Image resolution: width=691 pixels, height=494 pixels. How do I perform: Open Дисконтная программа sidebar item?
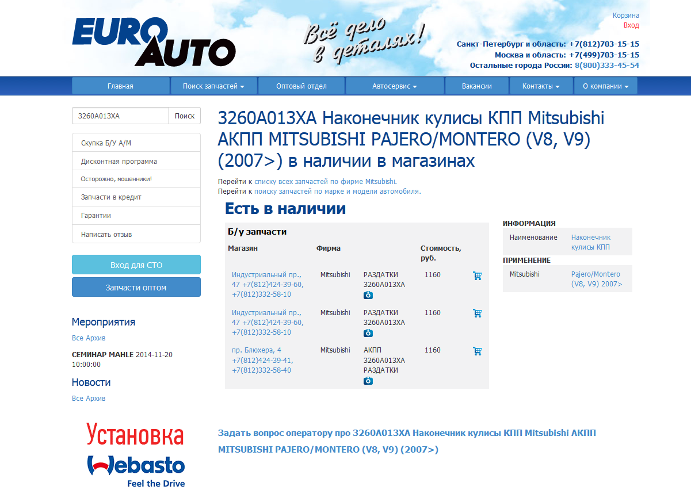click(x=136, y=161)
